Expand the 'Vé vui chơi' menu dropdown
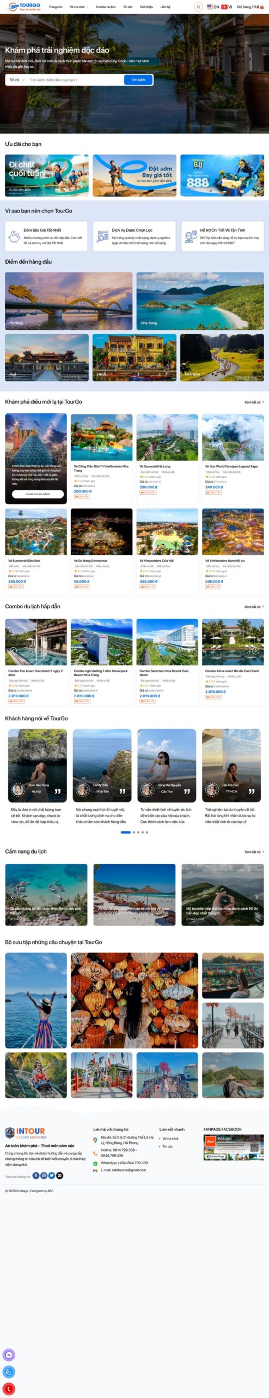The width and height of the screenshot is (269, 1398). pos(78,7)
